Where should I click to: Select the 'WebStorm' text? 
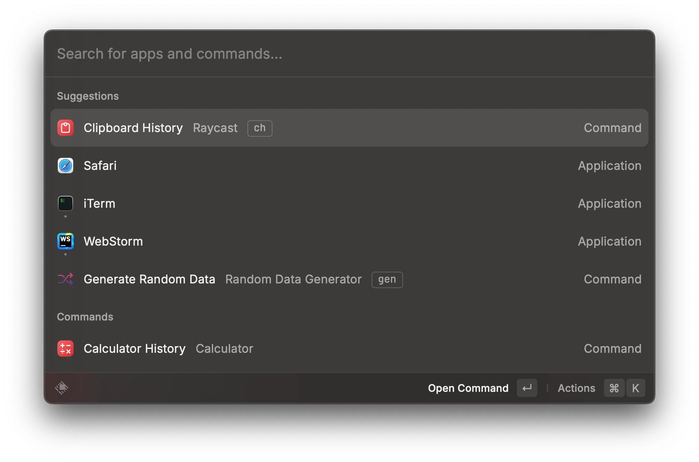113,241
